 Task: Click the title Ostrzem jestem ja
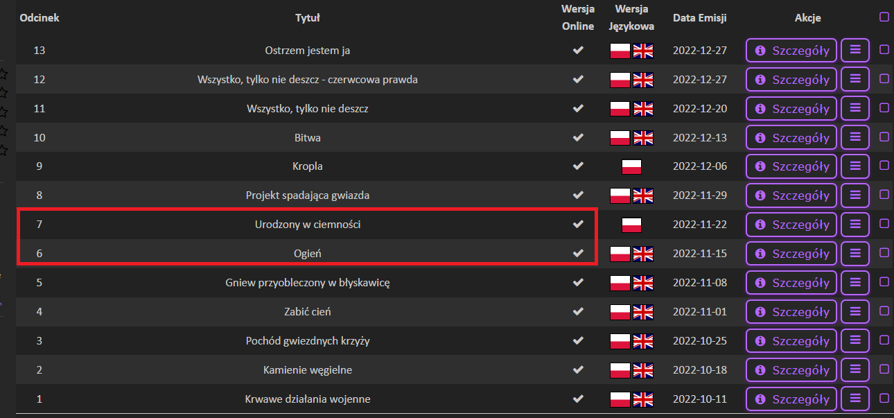pyautogui.click(x=308, y=51)
